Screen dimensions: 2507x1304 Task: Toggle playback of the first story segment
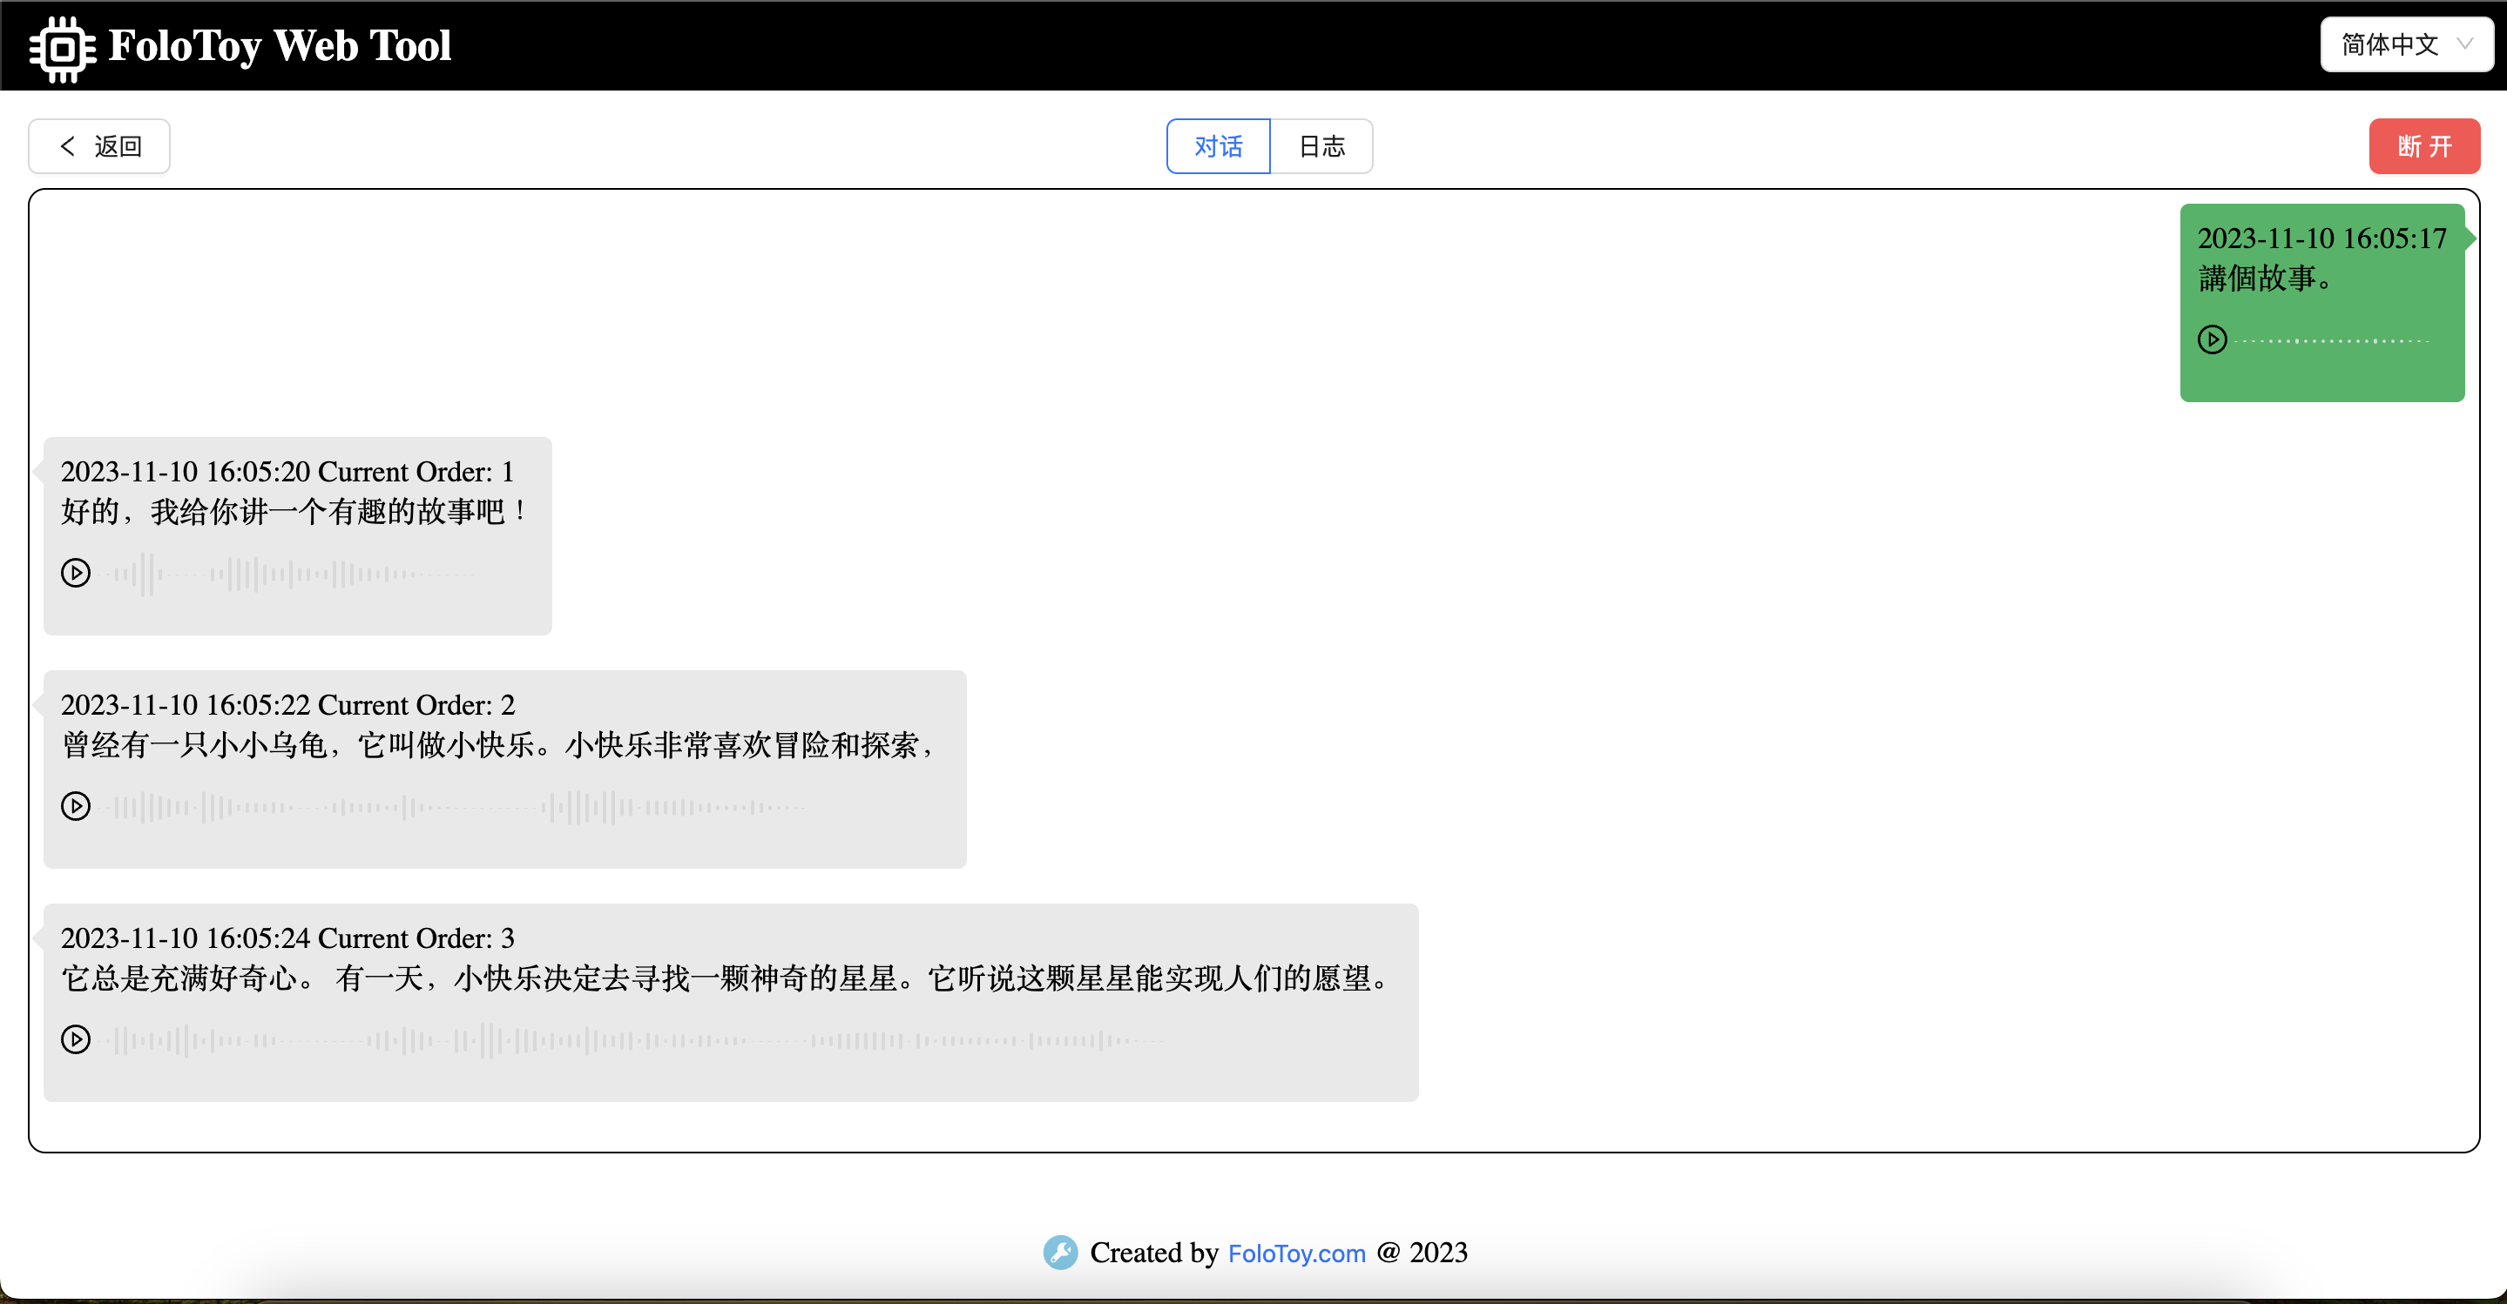[x=76, y=572]
